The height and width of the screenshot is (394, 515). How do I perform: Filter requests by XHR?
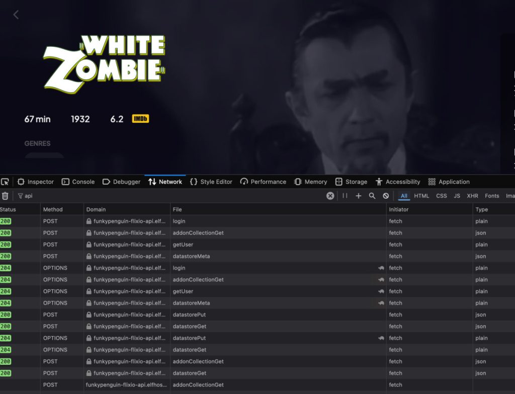[472, 196]
